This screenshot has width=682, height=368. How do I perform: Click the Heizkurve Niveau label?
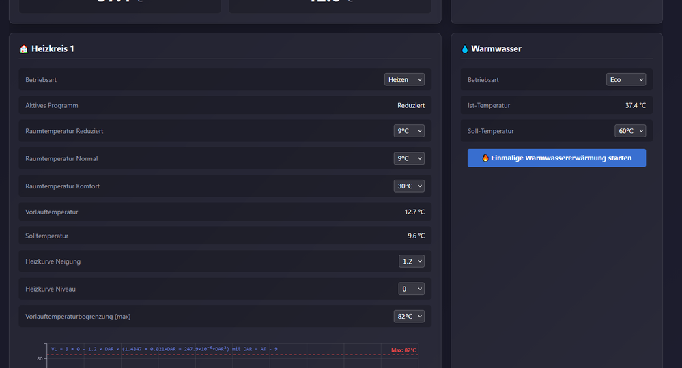[x=51, y=289]
